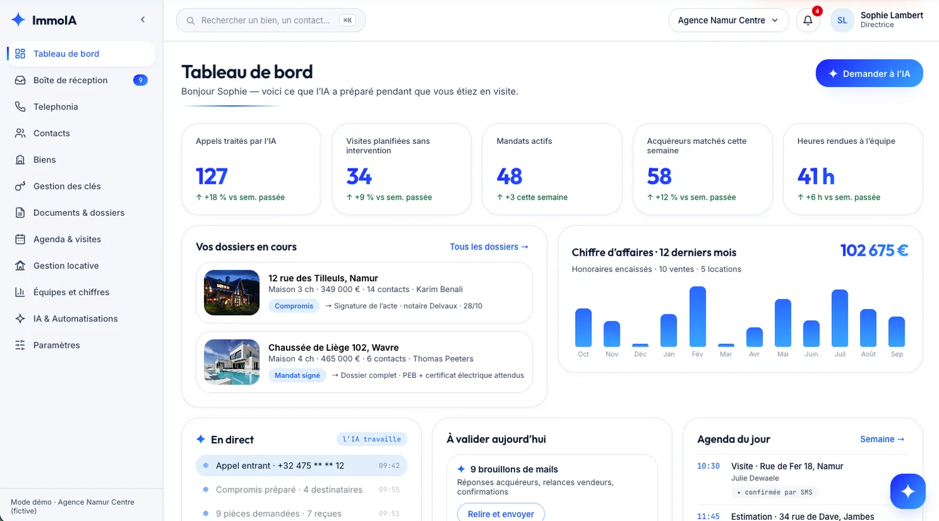The height and width of the screenshot is (521, 939).
Task: Open the Chaussée de Liège villa thumbnail
Action: coord(232,362)
